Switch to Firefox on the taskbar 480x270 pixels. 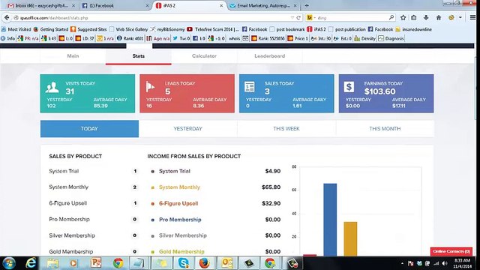click(204, 263)
